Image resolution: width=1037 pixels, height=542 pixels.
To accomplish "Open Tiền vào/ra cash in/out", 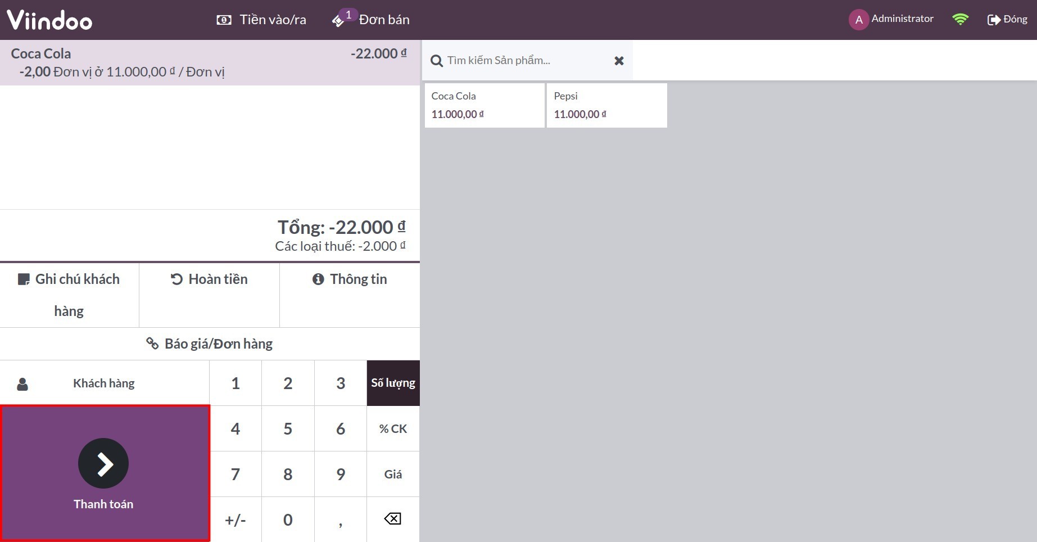I will [x=261, y=20].
